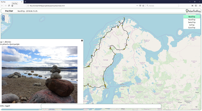202x111 pixels.
Task: Open the highlighted NordTrip dropdown header
Action: [x=192, y=17]
